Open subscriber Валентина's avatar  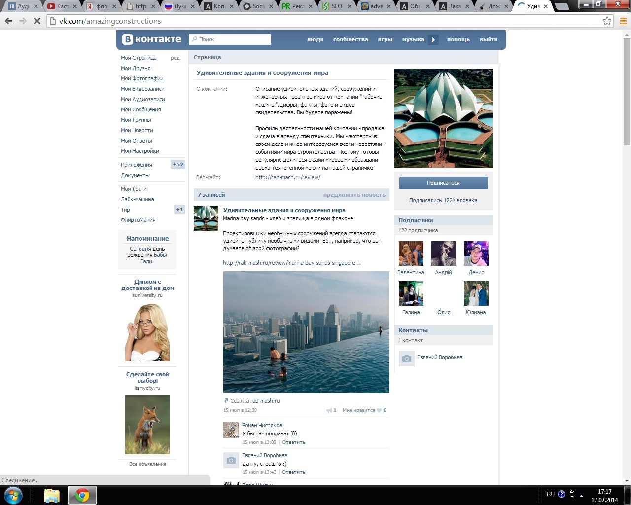click(411, 253)
